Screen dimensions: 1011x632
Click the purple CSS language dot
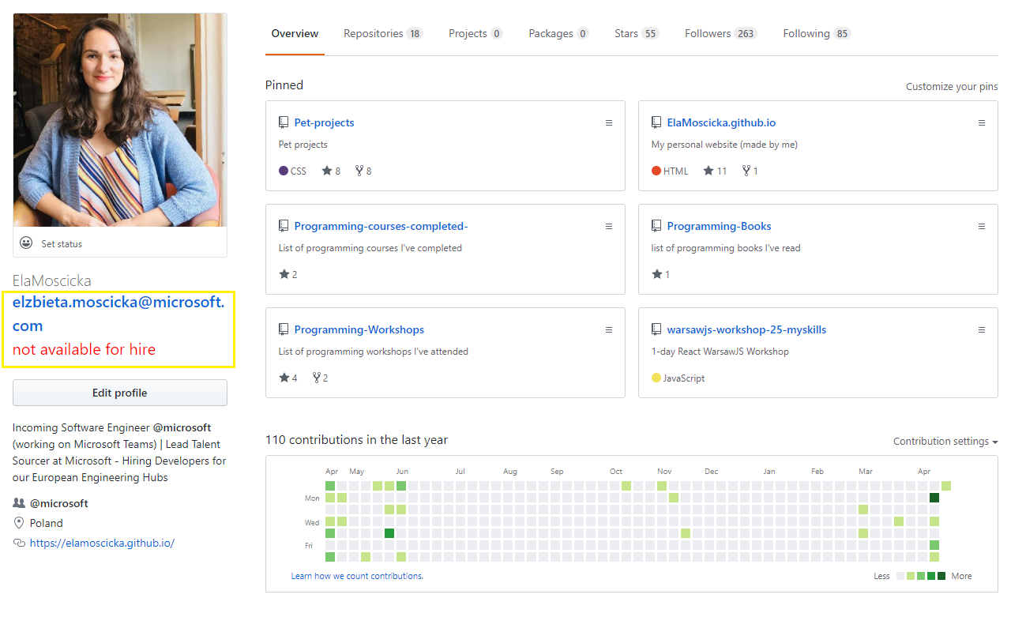[x=284, y=171]
